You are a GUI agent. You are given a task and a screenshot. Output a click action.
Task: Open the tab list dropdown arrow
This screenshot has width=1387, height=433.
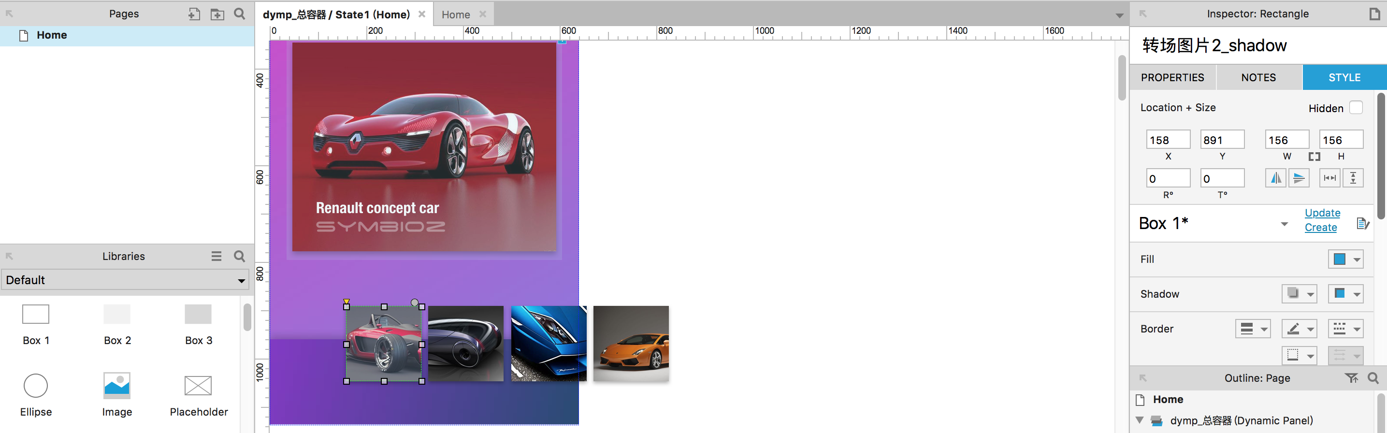(x=1119, y=15)
